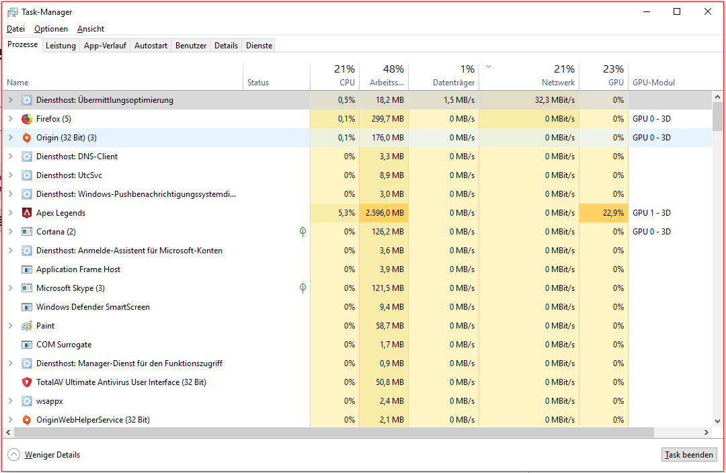
Task: Click the Firefox 299,7 MB memory cell
Action: click(x=384, y=119)
